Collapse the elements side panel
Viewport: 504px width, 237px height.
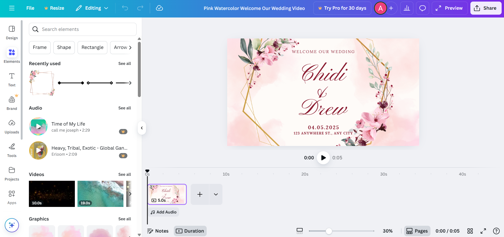coord(142,128)
